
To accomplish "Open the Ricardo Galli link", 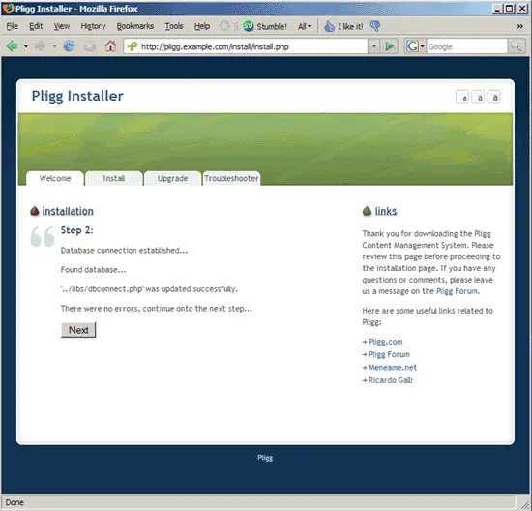I will (391, 380).
